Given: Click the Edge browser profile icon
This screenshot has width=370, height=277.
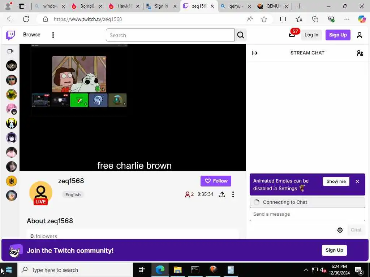Looking at the screenshot, I should (x=9, y=6).
